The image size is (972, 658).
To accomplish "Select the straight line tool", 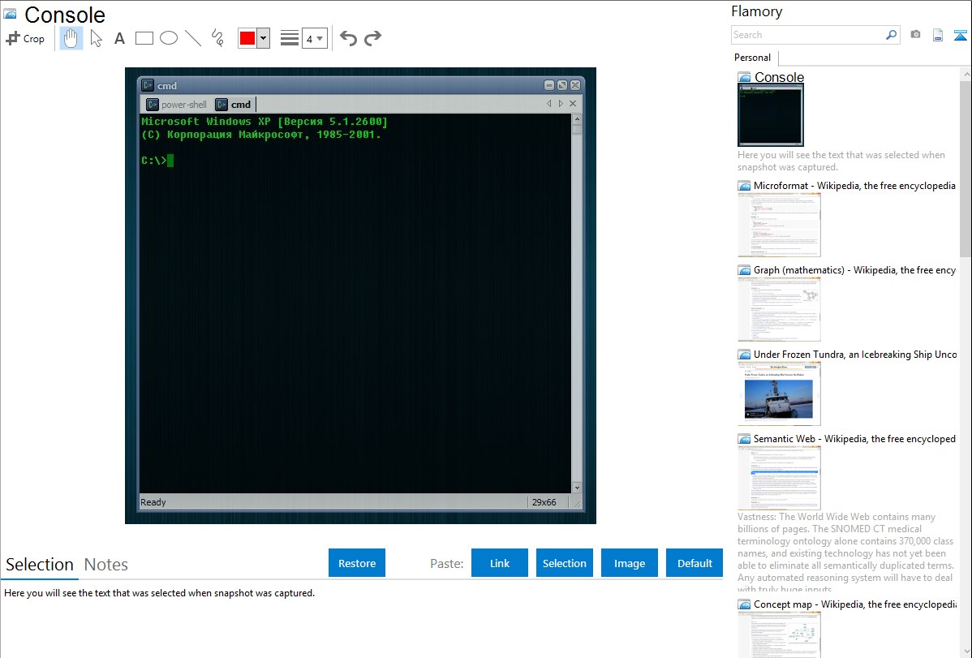I will pos(193,38).
